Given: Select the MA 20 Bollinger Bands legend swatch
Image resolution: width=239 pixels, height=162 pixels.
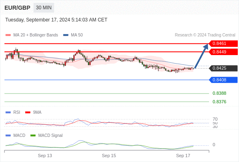Looking at the screenshot, I should [x=8, y=35].
